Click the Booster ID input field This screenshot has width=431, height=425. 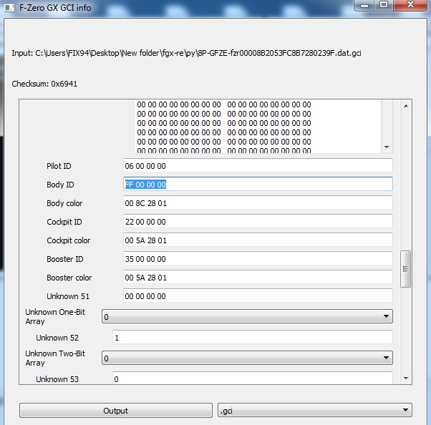258,259
